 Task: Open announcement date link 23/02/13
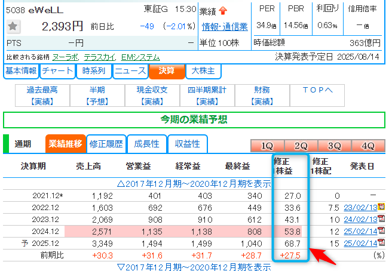pos(360,208)
